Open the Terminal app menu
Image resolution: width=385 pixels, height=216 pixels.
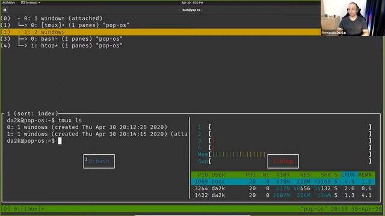pos(31,2)
